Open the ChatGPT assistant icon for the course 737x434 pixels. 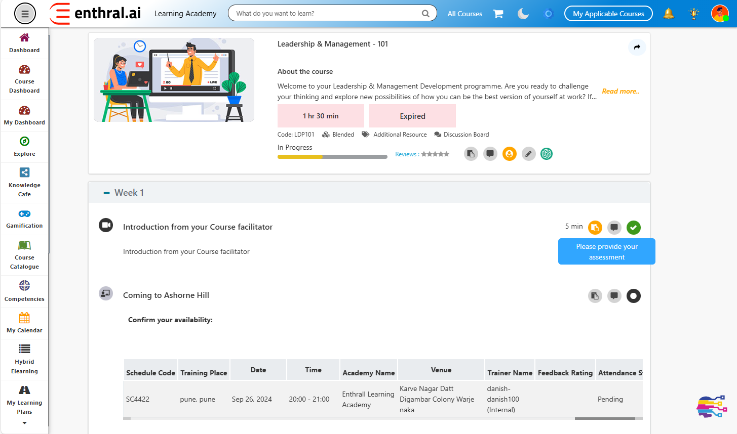[547, 153]
